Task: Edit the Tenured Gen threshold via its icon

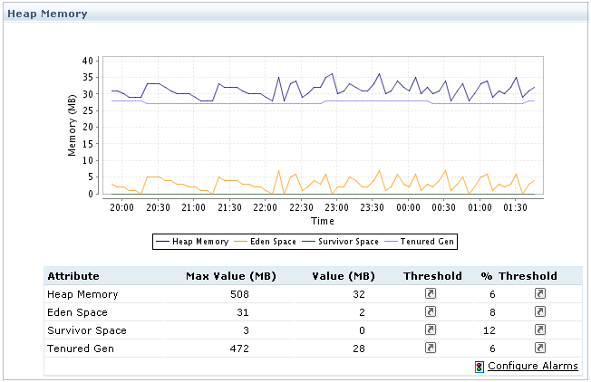Action: point(432,348)
